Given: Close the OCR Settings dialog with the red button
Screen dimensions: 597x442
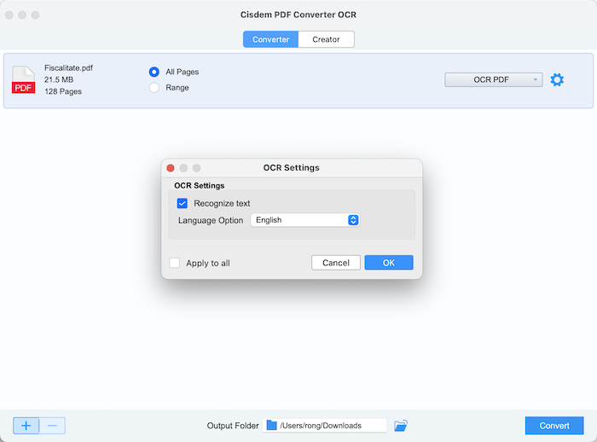Looking at the screenshot, I should tap(171, 168).
